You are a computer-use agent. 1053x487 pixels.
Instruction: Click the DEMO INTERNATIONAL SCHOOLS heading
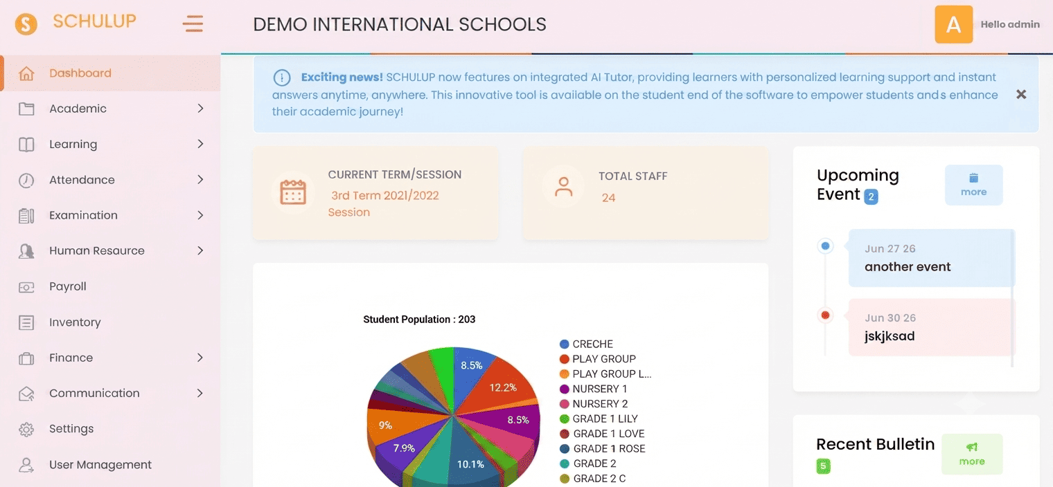pos(400,24)
